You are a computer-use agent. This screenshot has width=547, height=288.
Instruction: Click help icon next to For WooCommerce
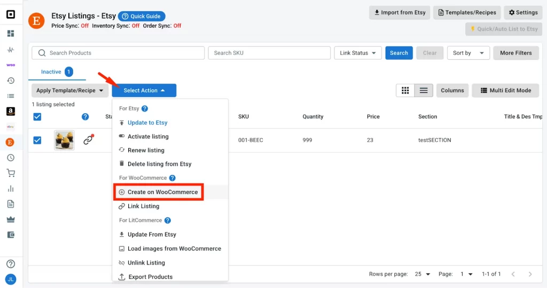click(173, 178)
